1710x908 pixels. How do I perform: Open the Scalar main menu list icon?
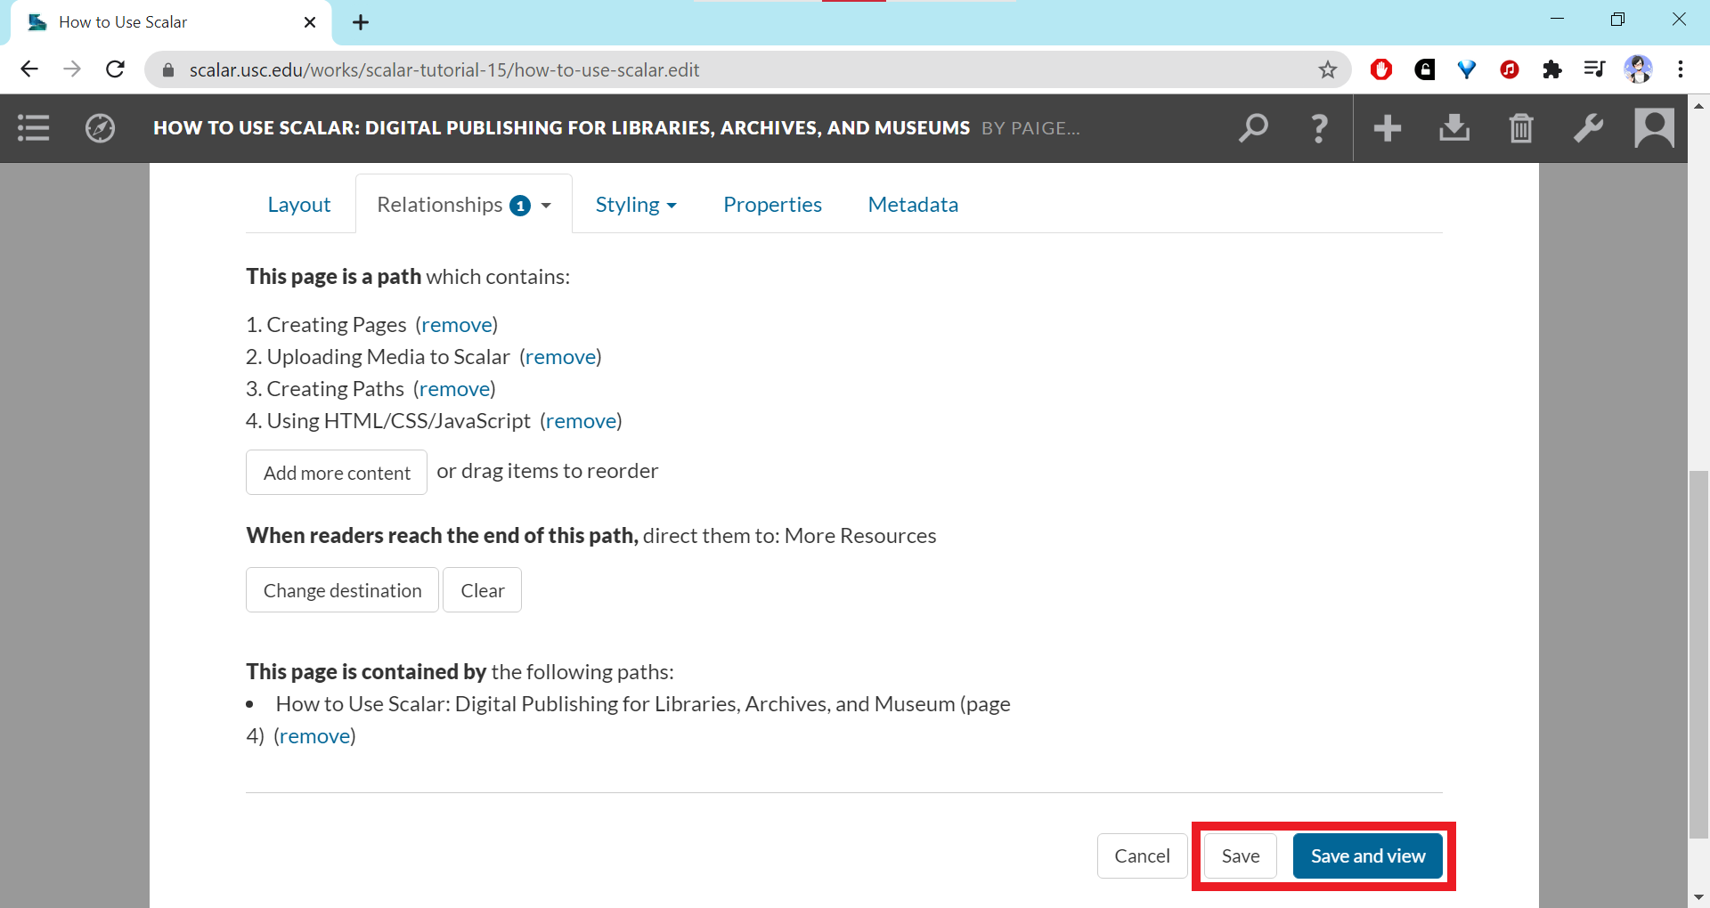click(x=33, y=128)
